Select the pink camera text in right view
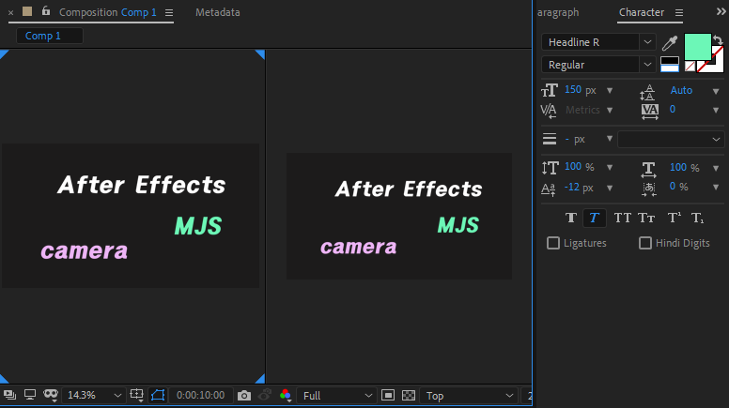 coord(359,247)
